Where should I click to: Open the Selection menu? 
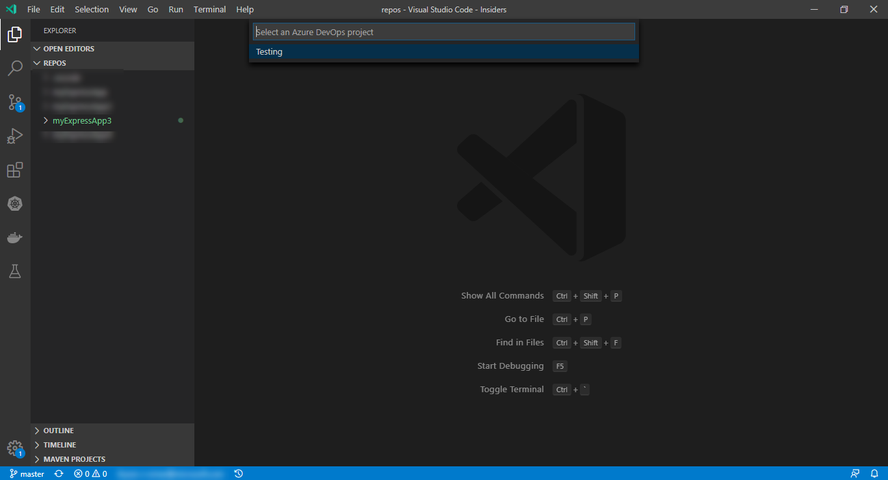pos(92,10)
